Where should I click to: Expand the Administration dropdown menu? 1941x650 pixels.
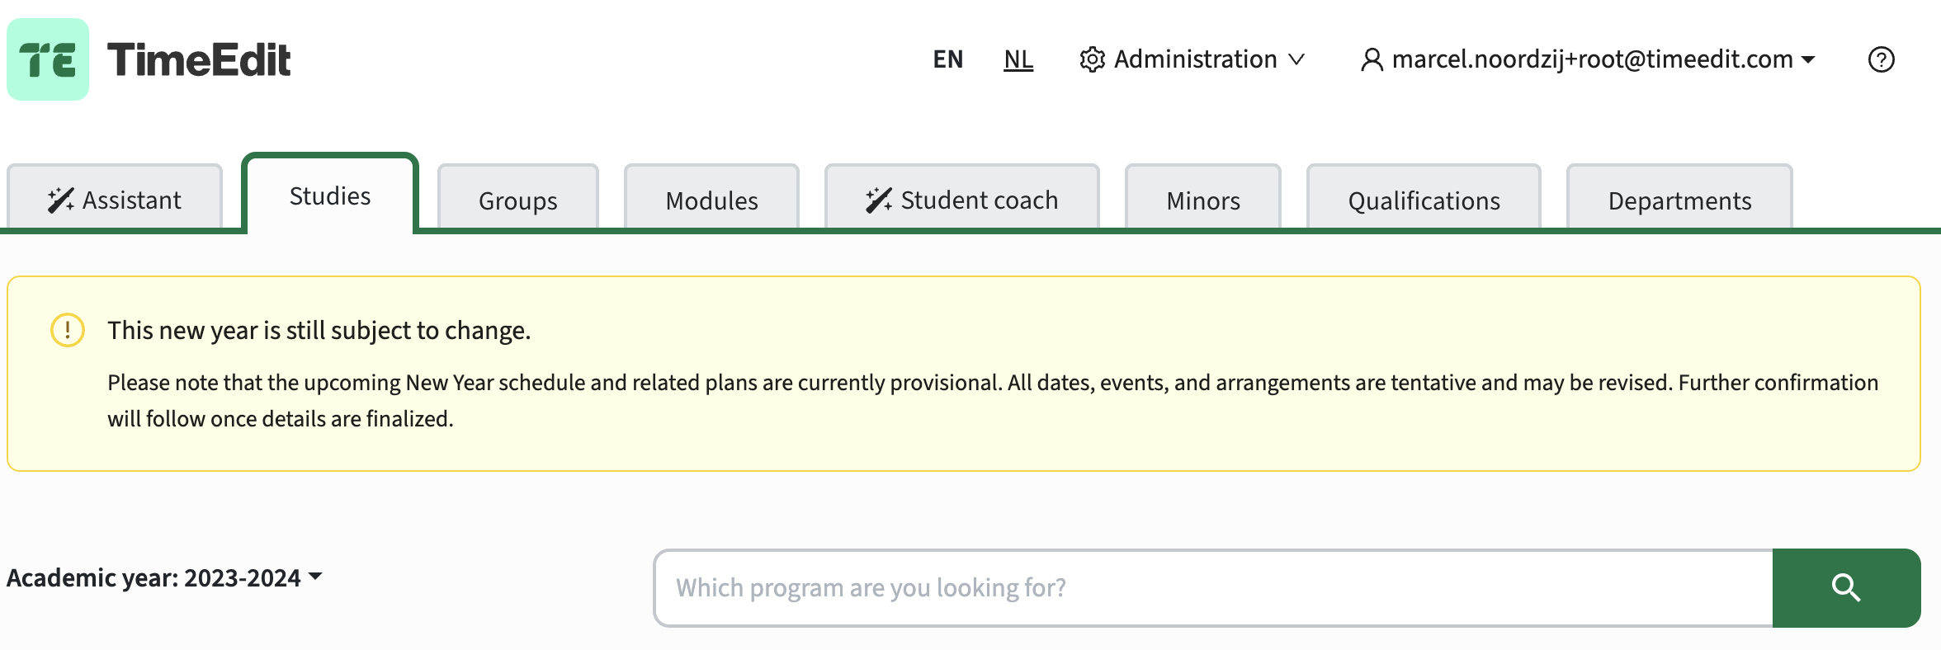coord(1192,59)
